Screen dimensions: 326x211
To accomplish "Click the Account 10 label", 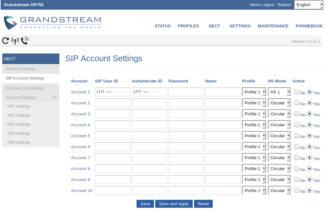I will pos(81,191).
